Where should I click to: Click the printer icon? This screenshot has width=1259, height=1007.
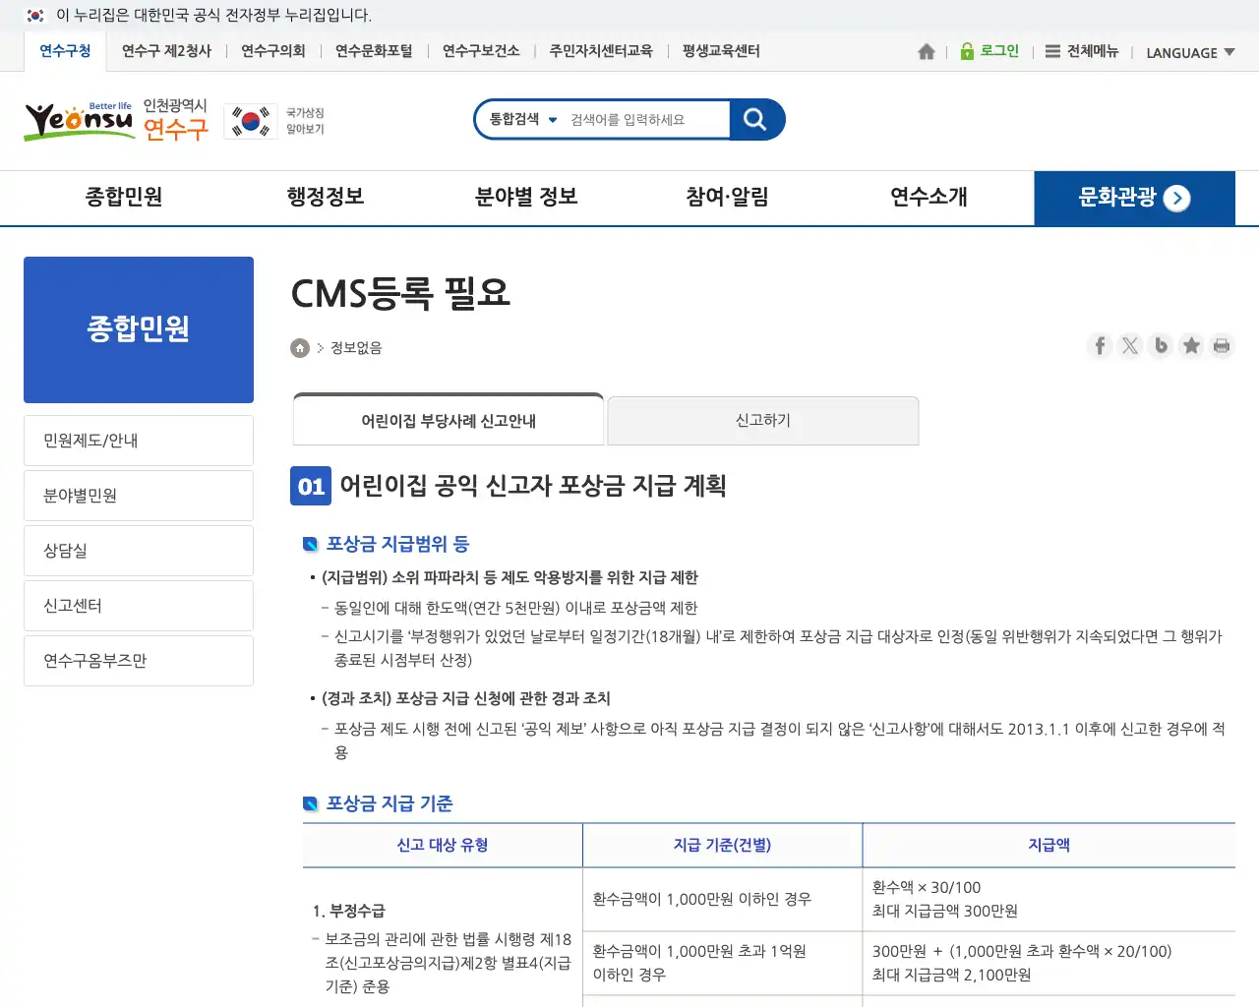(x=1222, y=345)
